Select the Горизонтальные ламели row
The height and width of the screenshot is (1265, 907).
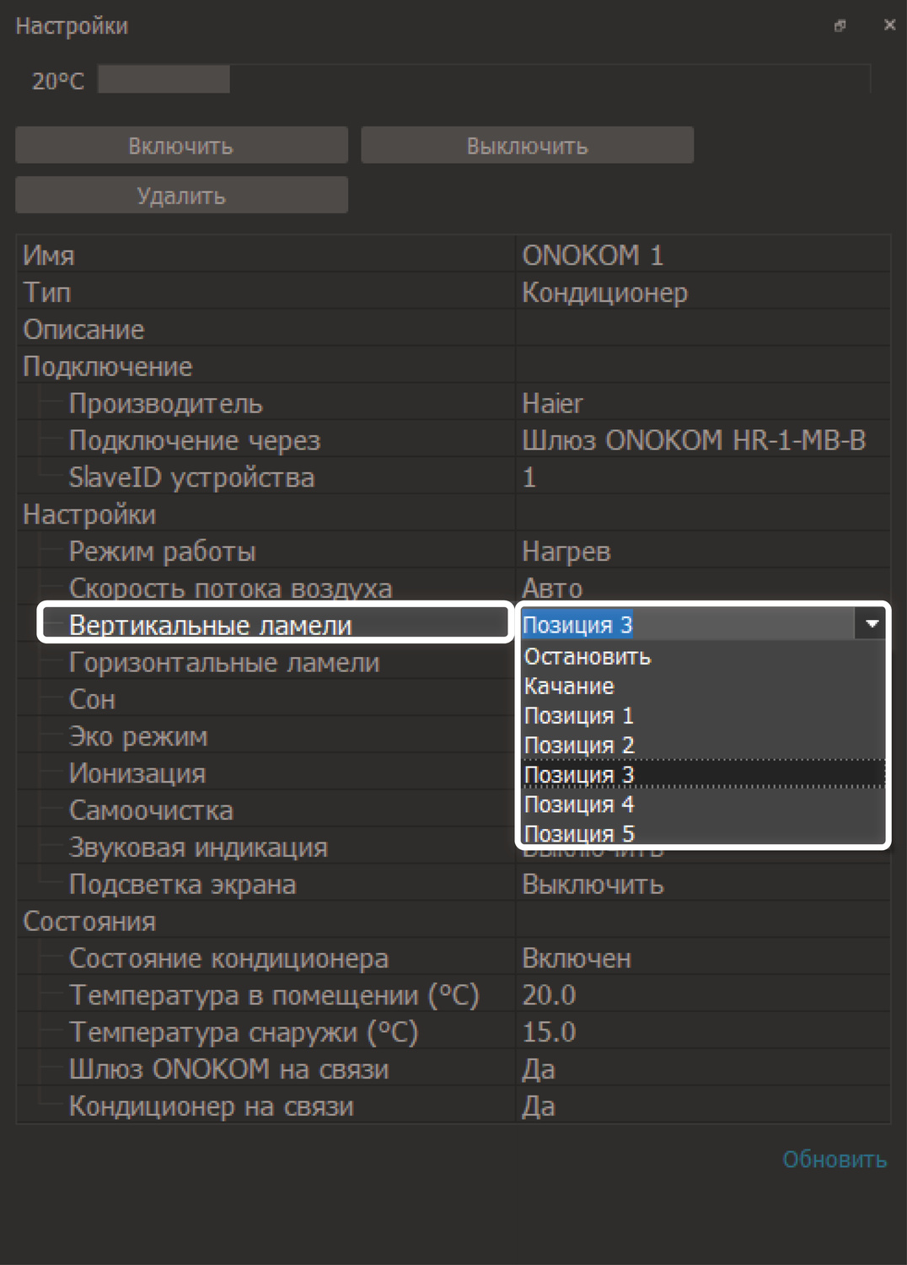pos(224,663)
